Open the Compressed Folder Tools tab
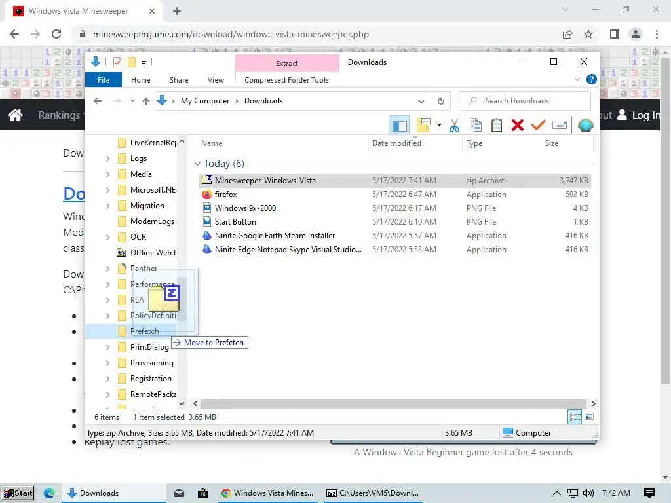The width and height of the screenshot is (671, 503). pyautogui.click(x=287, y=80)
